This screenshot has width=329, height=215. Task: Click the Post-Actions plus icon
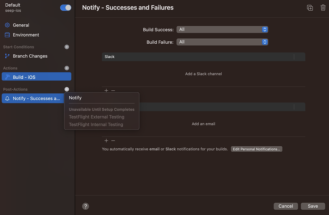tap(67, 89)
